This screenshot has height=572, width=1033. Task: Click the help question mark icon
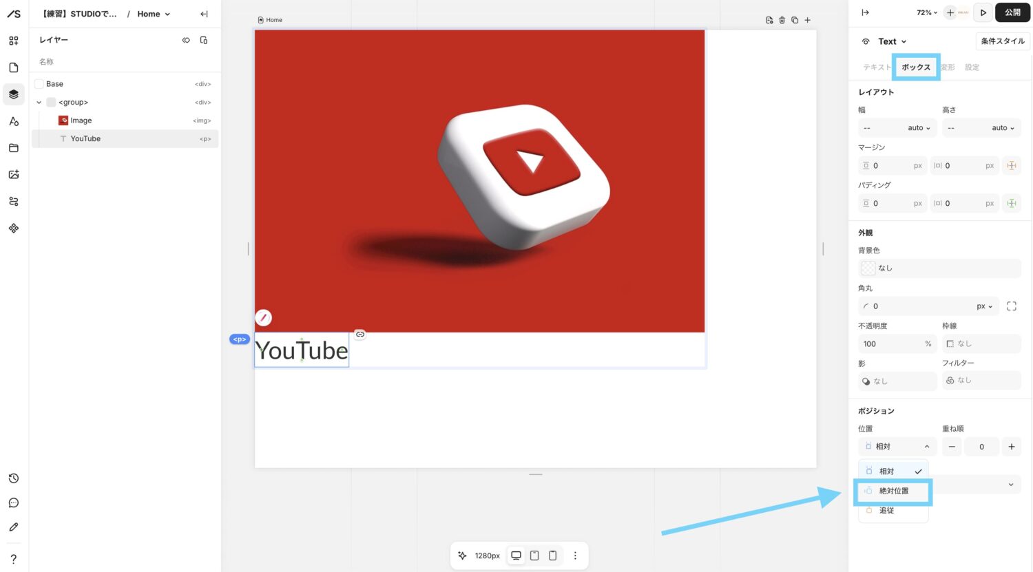pyautogui.click(x=14, y=559)
